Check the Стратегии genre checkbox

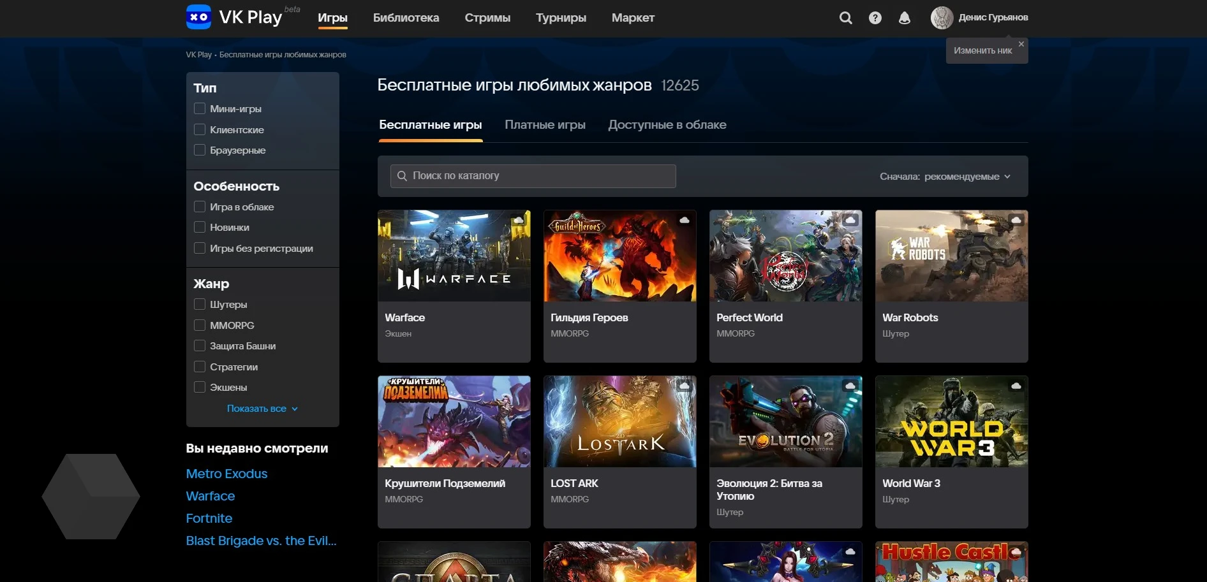click(x=200, y=367)
